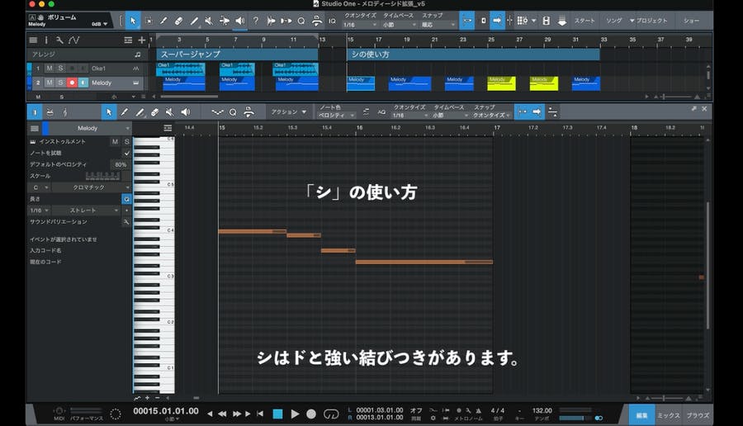Click the スーパージャンプ arranger section
Image resolution: width=743 pixels, height=426 pixels.
coord(238,54)
